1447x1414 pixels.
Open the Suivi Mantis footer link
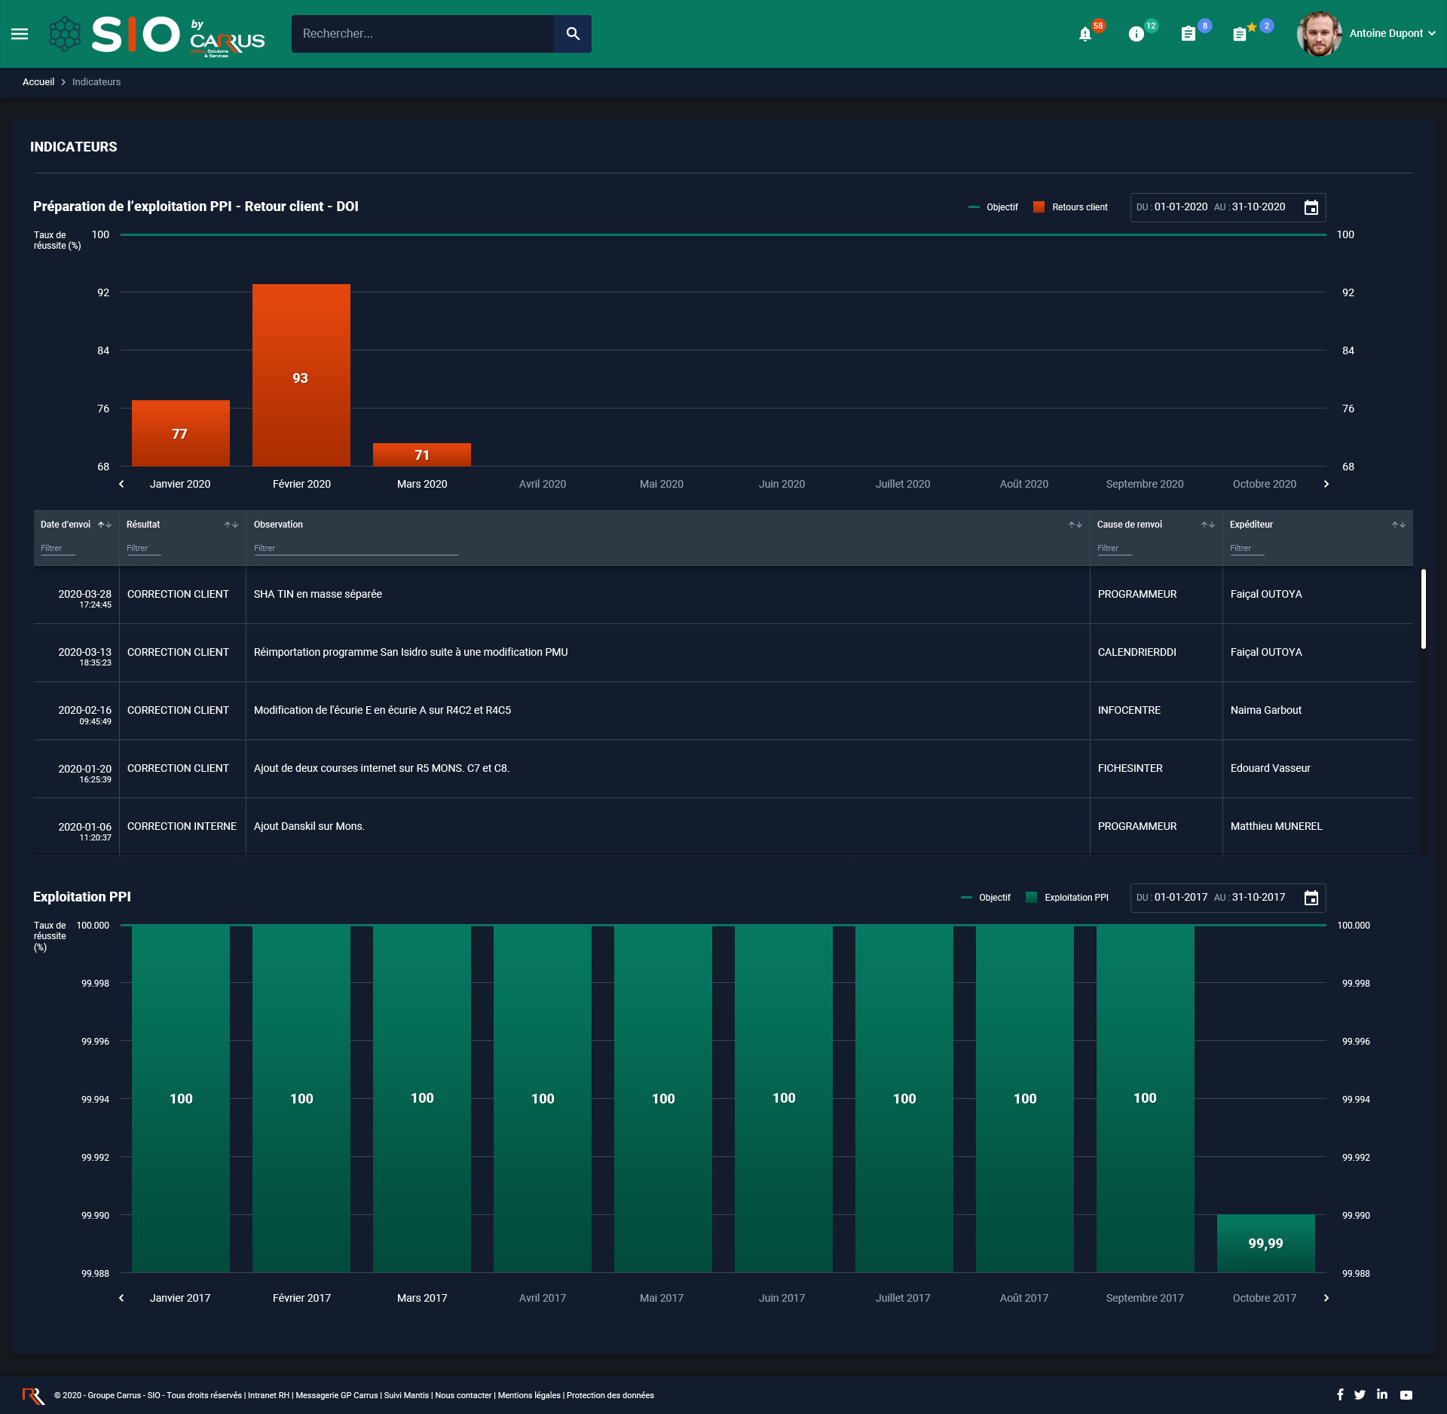(406, 1395)
